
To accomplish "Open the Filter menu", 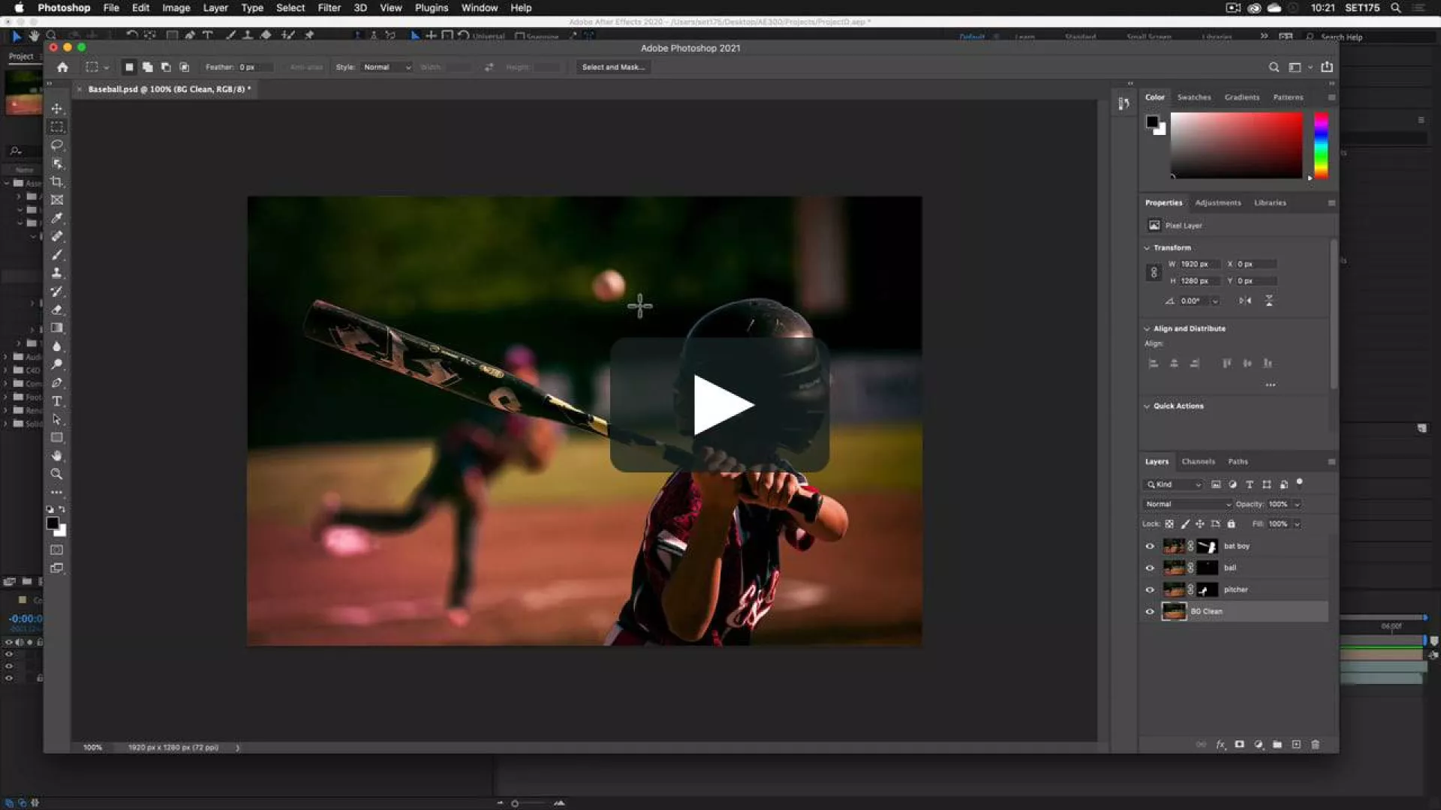I will tap(329, 7).
